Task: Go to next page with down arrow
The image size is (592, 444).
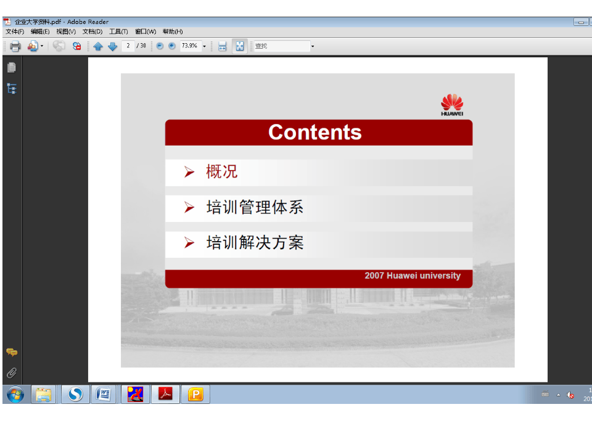Action: coord(112,46)
